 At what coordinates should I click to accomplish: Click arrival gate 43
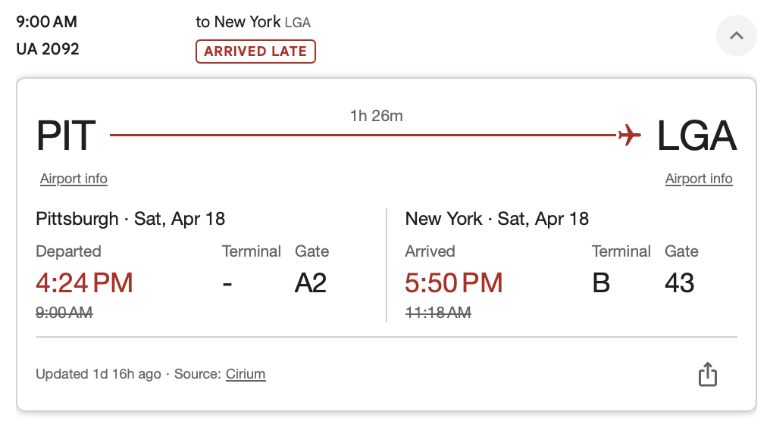pyautogui.click(x=679, y=283)
